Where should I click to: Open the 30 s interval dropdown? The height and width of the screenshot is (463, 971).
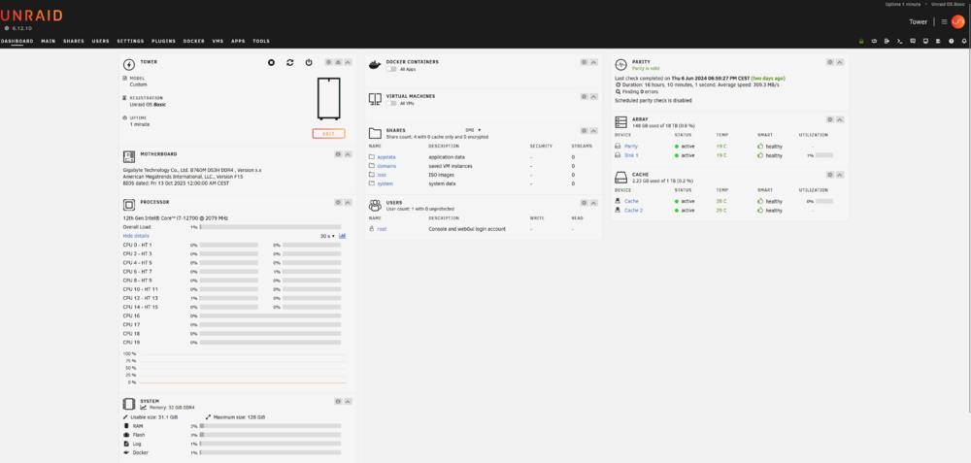pos(327,236)
